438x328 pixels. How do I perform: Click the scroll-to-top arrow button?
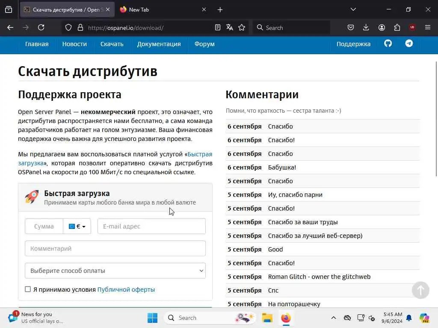pos(420,290)
